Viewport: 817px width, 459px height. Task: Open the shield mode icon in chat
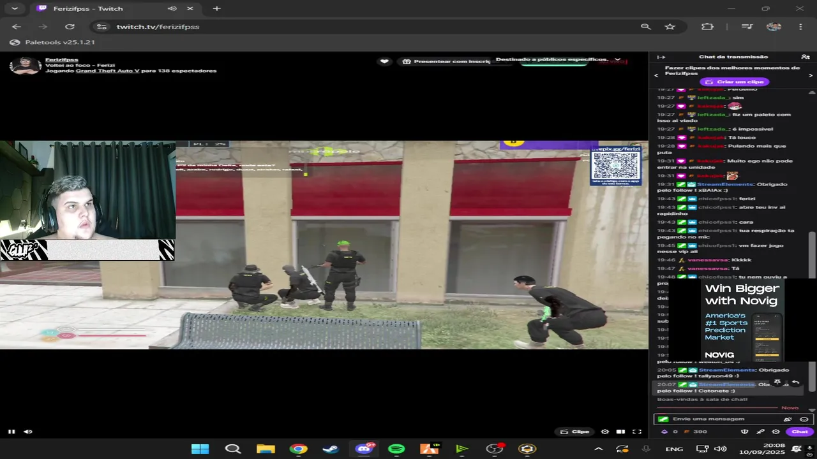tap(744, 432)
